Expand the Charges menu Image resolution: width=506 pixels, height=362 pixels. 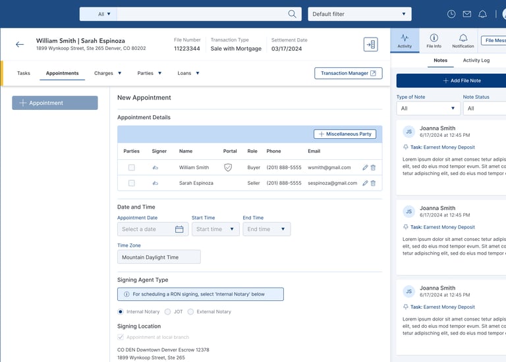tap(108, 73)
